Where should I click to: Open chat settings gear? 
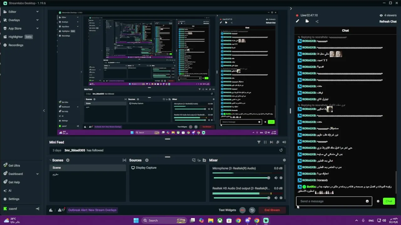378,201
